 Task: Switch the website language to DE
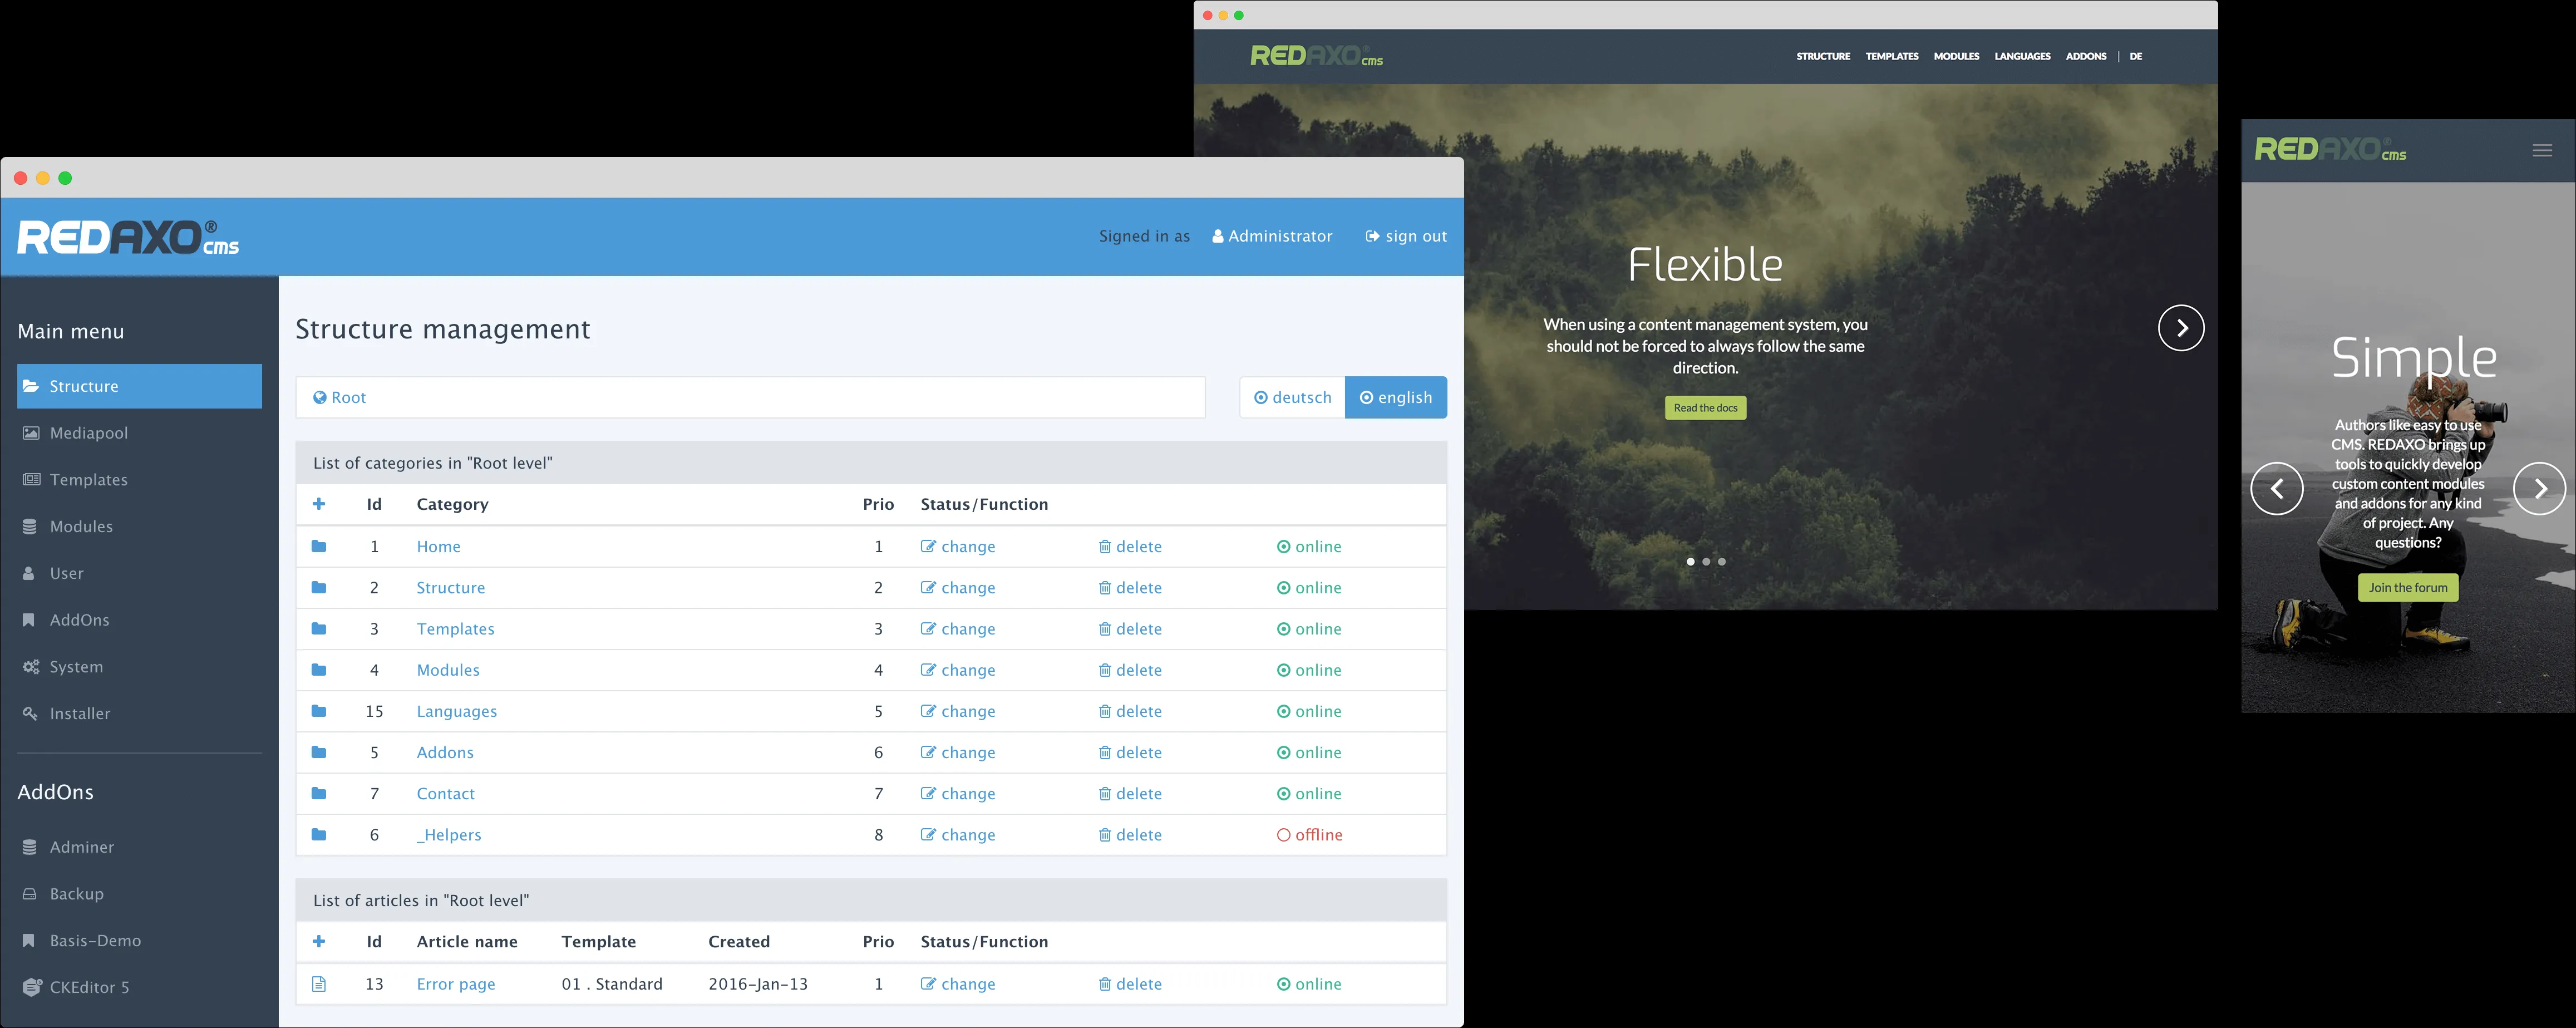(x=2136, y=56)
